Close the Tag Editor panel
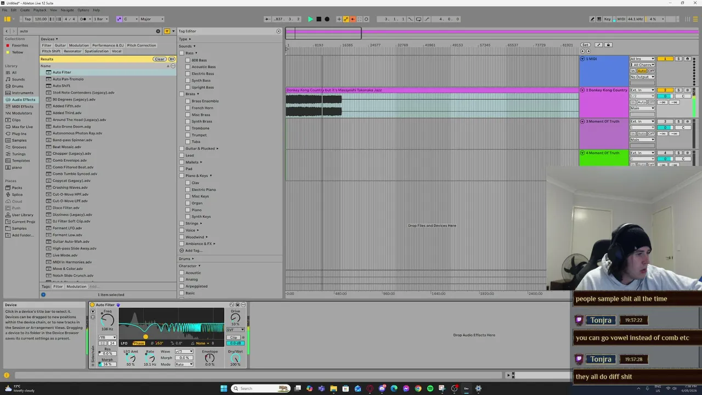The image size is (702, 395). [278, 31]
